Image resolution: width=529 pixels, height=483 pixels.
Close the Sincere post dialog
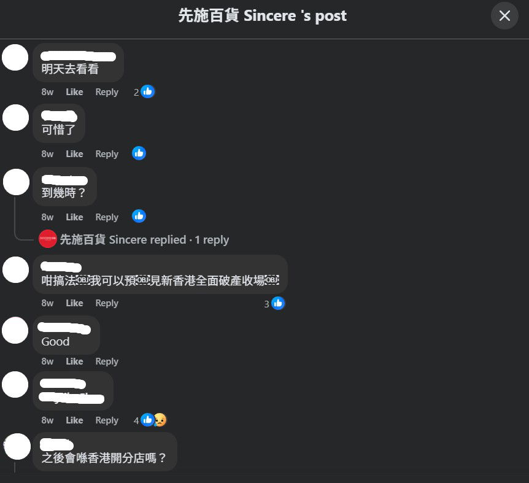pos(504,15)
